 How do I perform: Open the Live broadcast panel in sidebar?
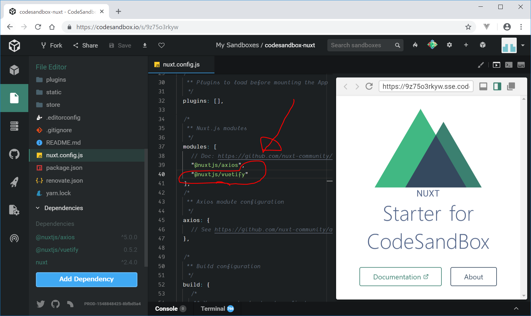[x=14, y=238]
